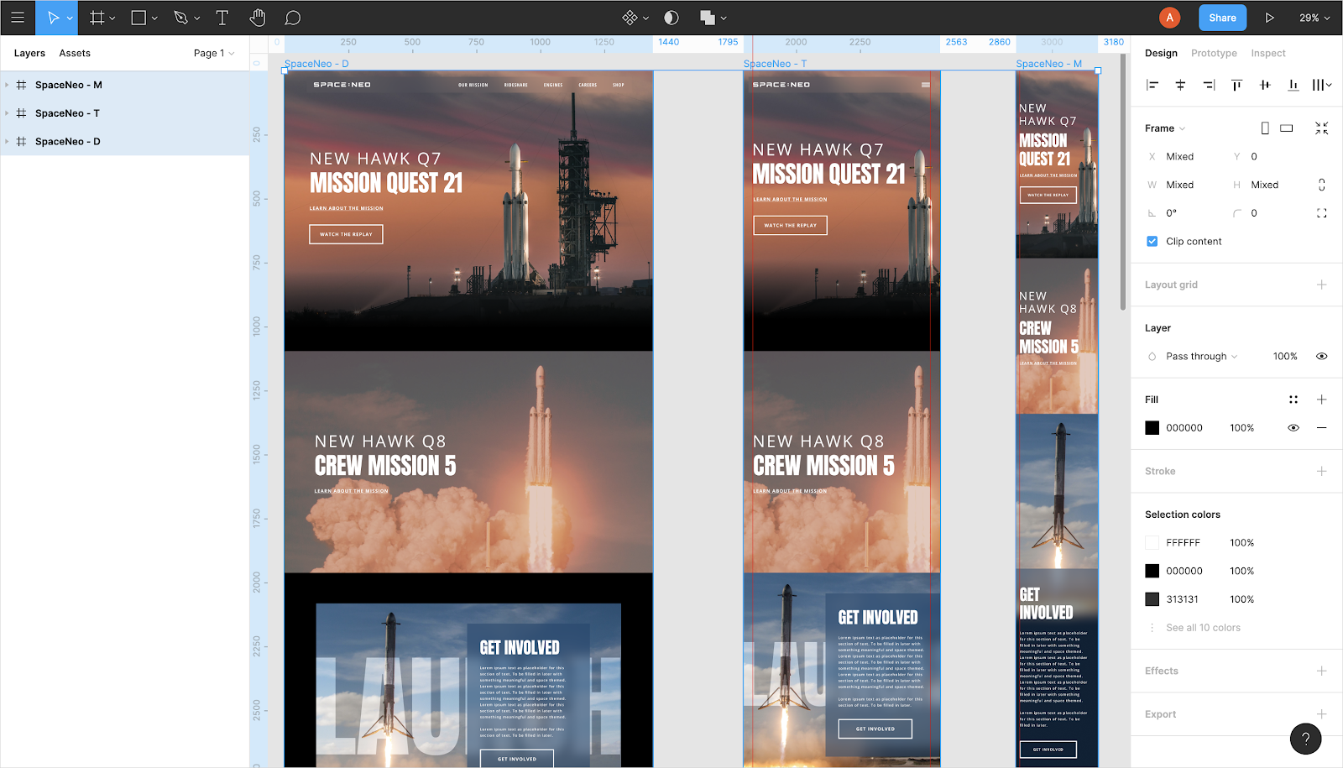Expand the SpaceNeo - T layer
This screenshot has height=768, width=1343.
tap(7, 113)
